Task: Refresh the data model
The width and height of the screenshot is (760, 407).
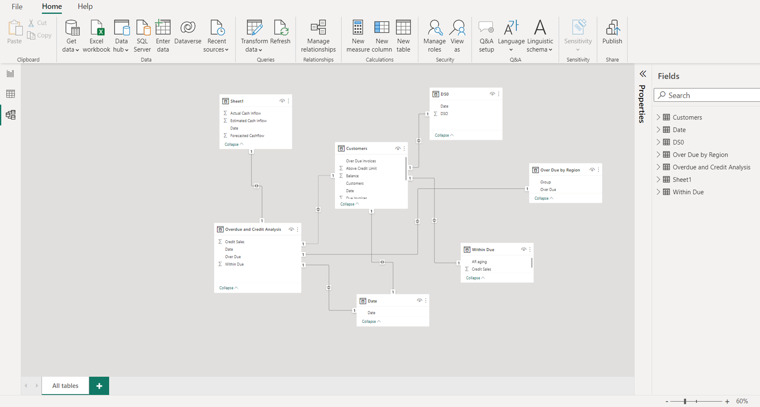Action: click(280, 32)
